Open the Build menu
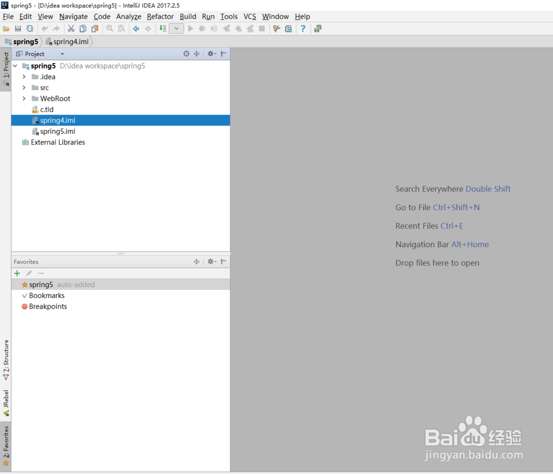Screen dimensions: 553x474 (x=188, y=17)
